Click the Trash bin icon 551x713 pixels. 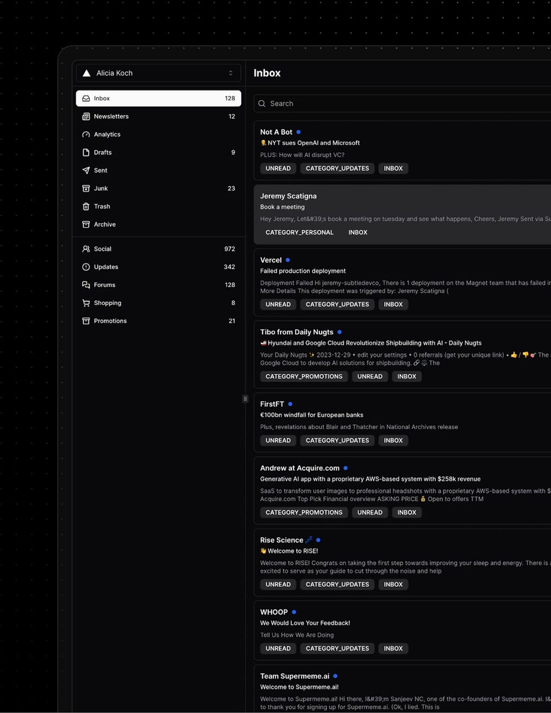tap(86, 206)
